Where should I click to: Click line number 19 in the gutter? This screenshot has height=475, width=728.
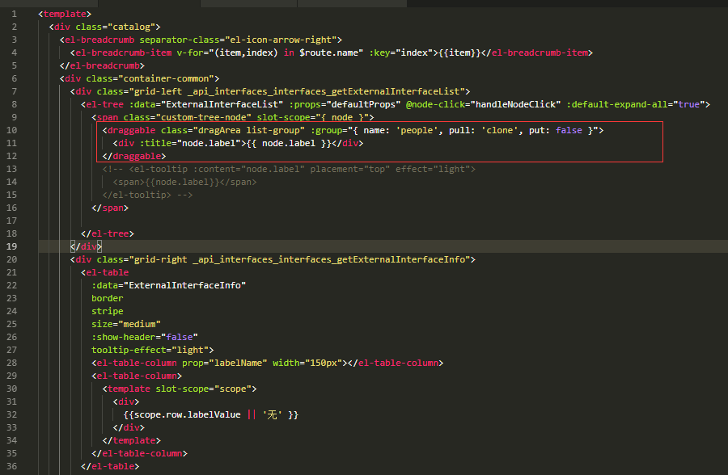pos(11,246)
